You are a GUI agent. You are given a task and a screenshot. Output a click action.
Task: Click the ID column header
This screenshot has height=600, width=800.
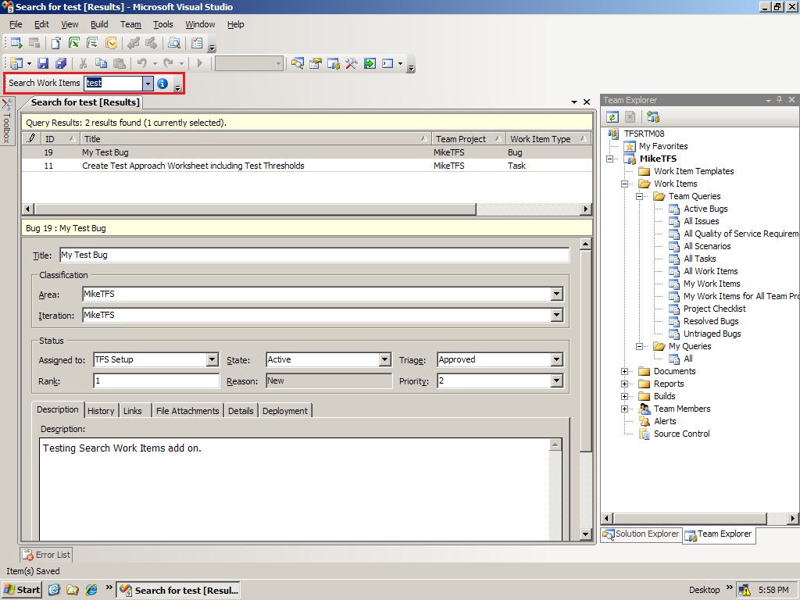click(59, 139)
